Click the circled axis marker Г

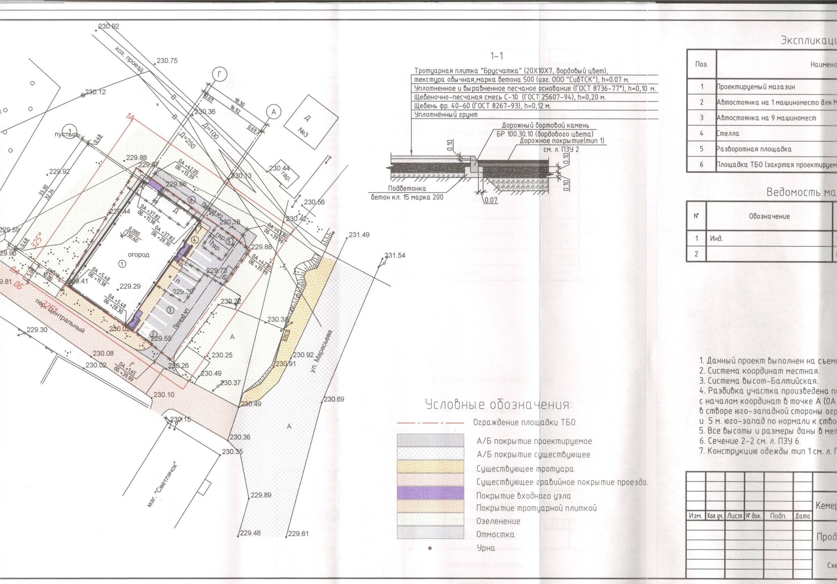coord(220,74)
